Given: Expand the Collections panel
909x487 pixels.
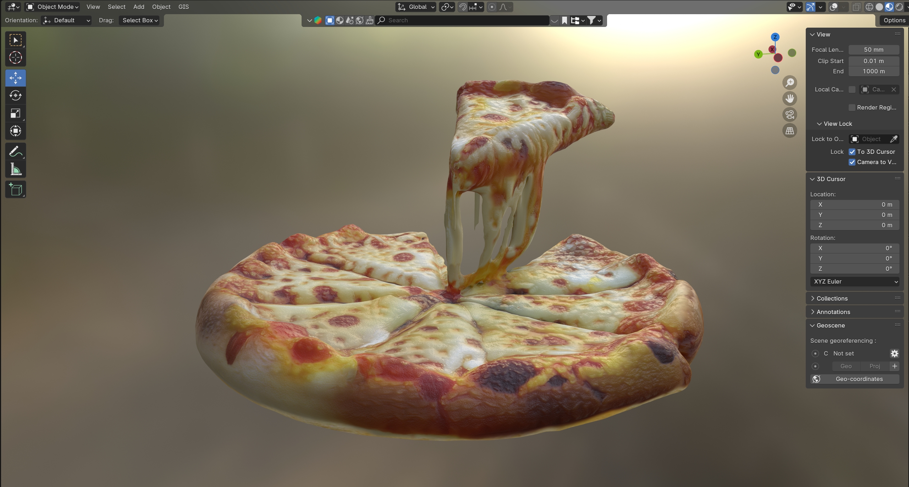Looking at the screenshot, I should pyautogui.click(x=832, y=298).
